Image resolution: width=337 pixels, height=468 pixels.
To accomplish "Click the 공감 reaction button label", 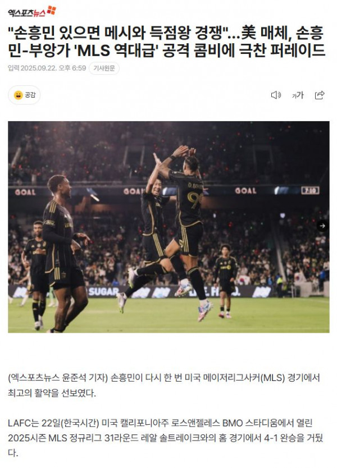I will (30, 95).
